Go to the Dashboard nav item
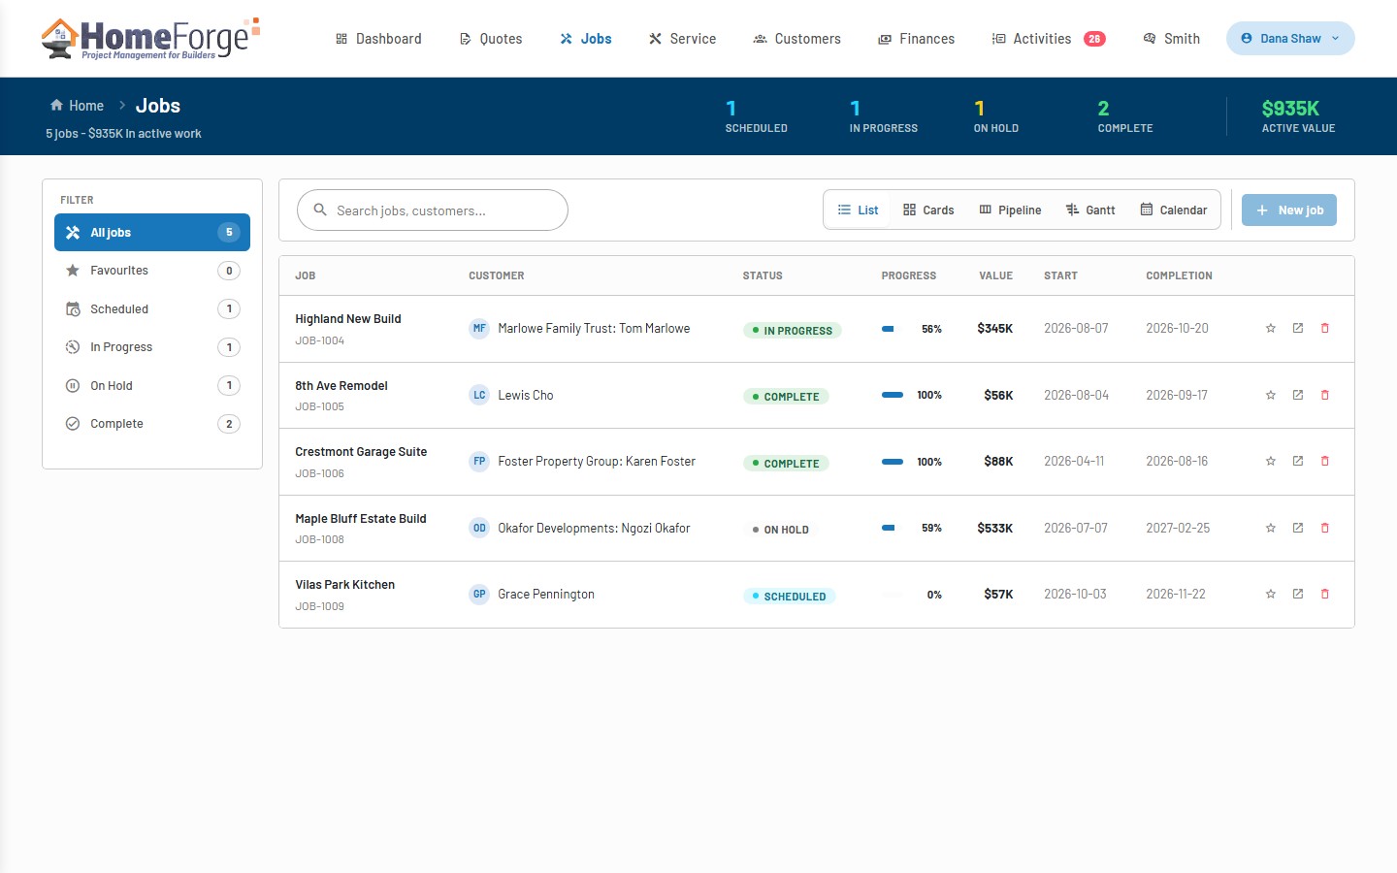 (378, 39)
